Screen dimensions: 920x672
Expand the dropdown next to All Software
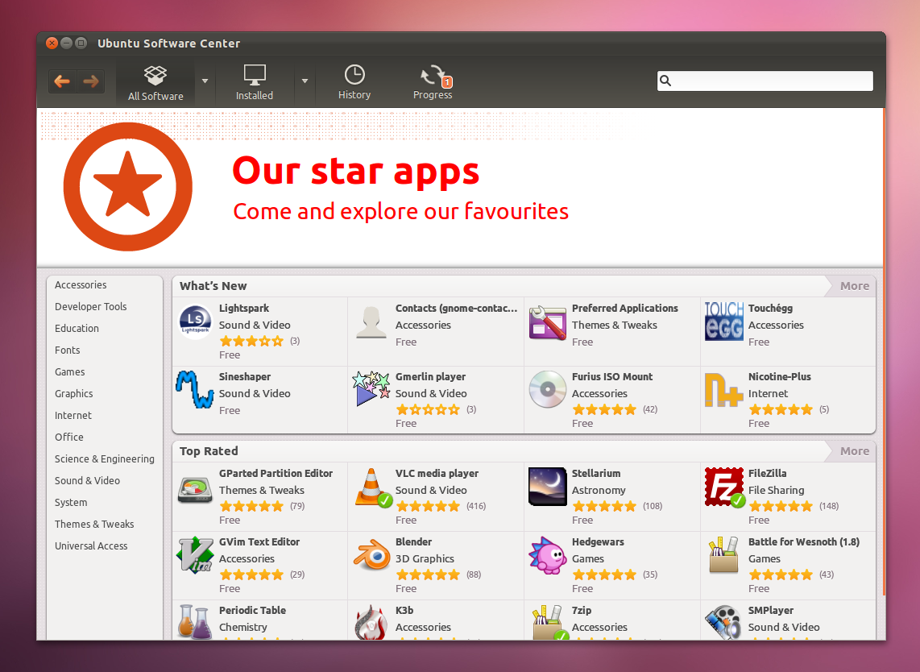(205, 81)
